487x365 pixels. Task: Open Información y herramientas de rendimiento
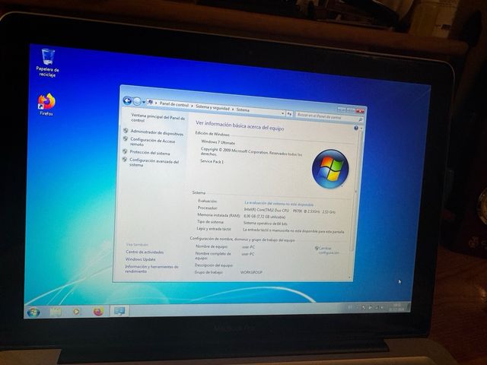point(151,268)
